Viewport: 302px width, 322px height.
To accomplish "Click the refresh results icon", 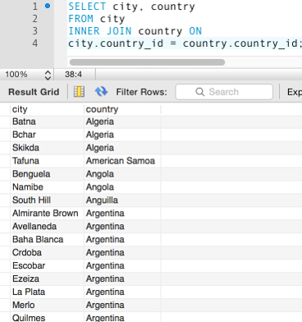I will tap(101, 91).
